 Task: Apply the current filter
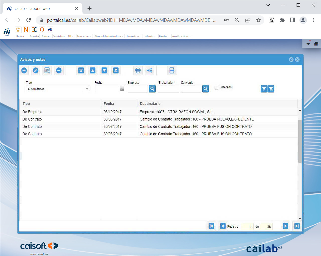(x=264, y=89)
